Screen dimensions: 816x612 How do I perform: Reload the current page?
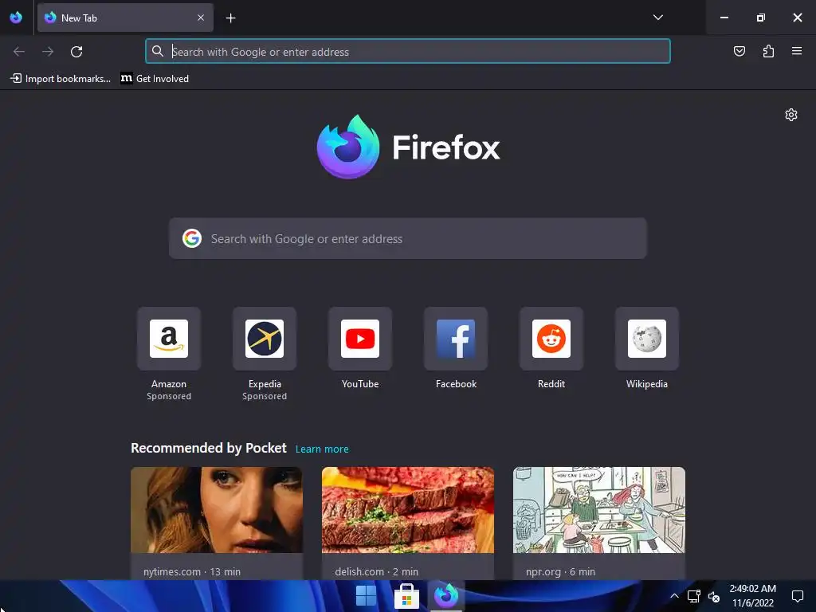[76, 52]
